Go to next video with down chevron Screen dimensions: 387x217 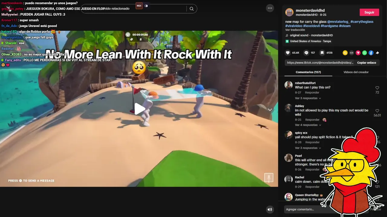(270, 110)
